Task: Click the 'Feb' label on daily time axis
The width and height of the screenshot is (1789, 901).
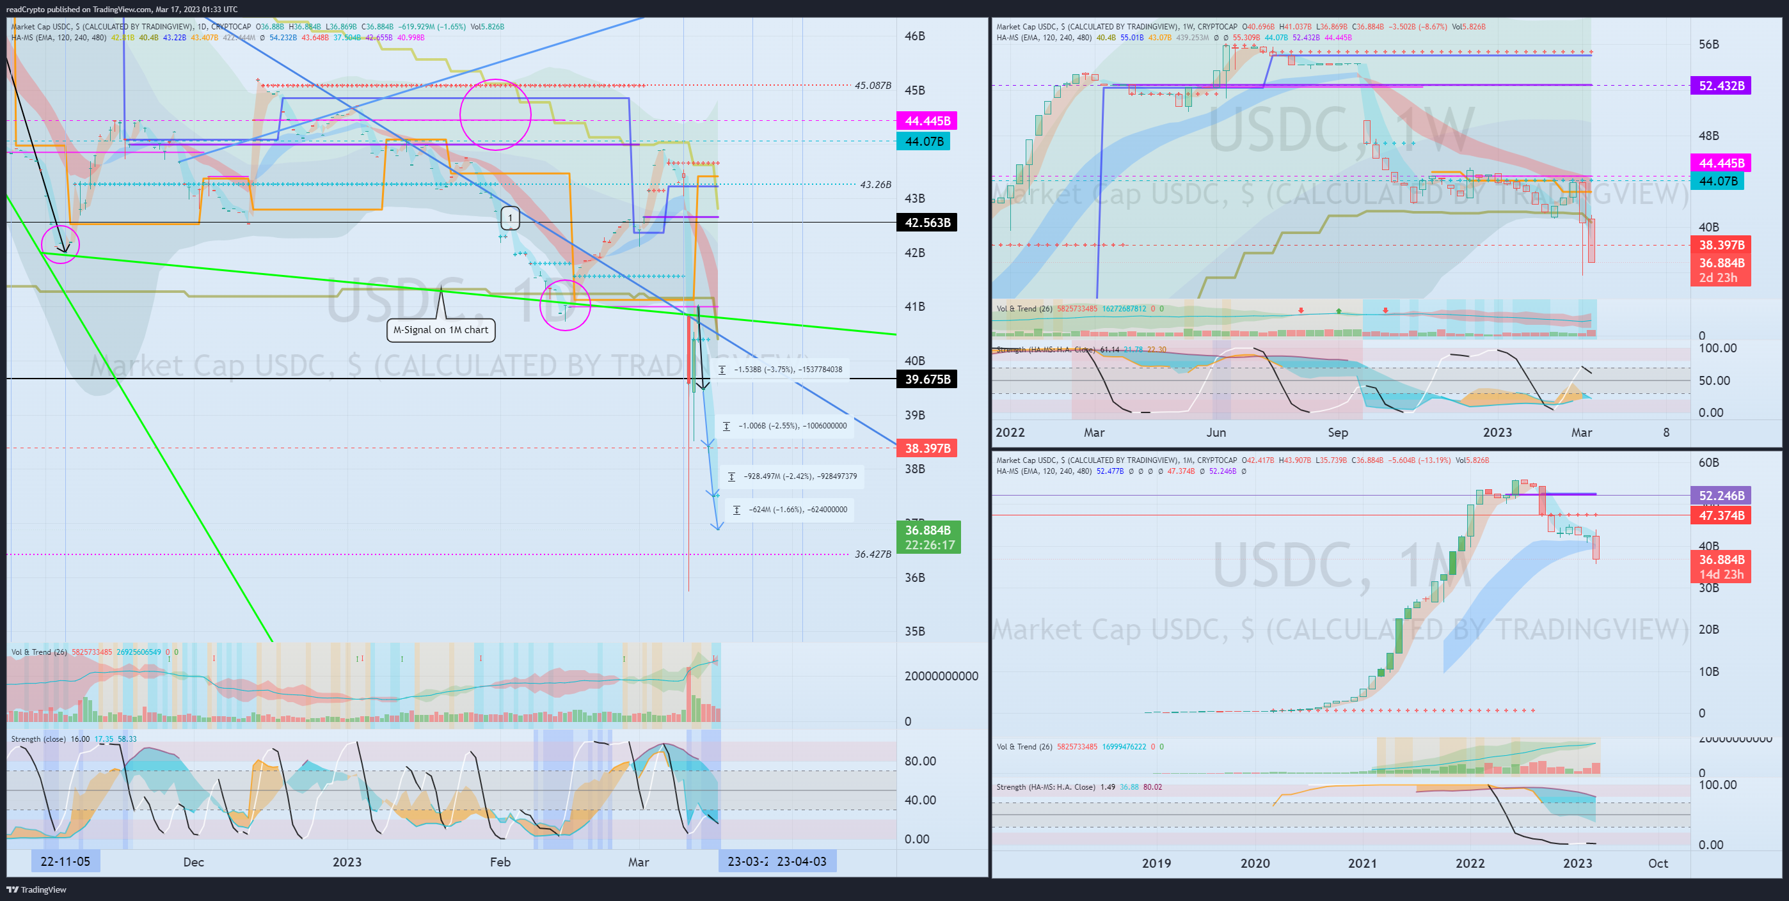Action: coord(500,862)
